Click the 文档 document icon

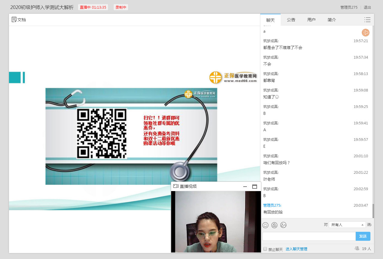tap(14, 20)
